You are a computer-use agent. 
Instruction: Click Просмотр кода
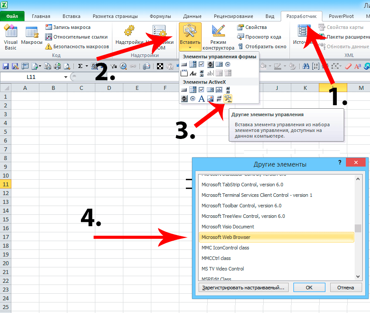coord(259,37)
